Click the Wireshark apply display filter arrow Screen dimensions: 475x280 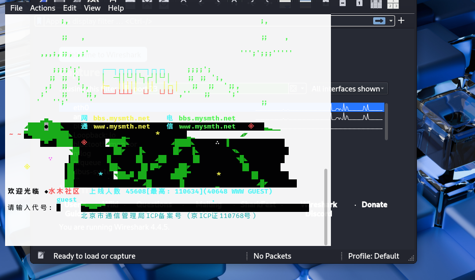379,20
